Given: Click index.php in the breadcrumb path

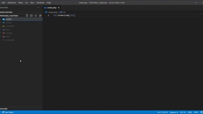Looking at the screenshot, I should pyautogui.click(x=53, y=12).
